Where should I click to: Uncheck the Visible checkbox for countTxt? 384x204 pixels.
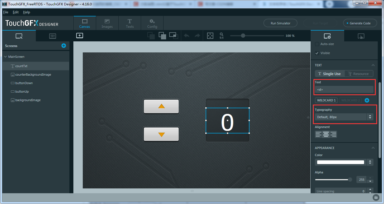[x=317, y=53]
